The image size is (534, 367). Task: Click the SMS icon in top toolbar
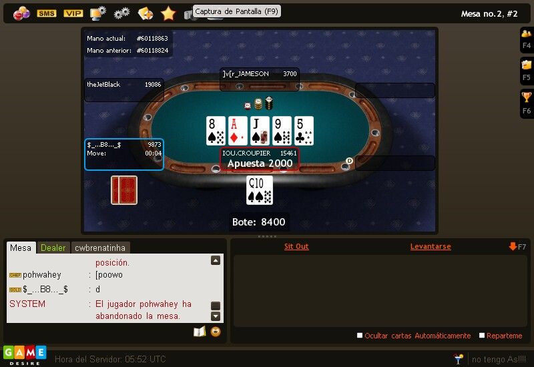tap(47, 13)
